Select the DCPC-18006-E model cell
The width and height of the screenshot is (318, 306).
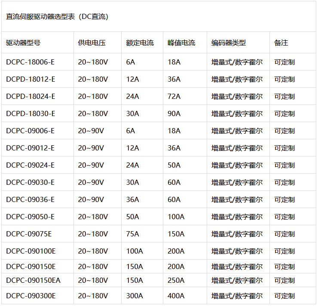point(31,62)
